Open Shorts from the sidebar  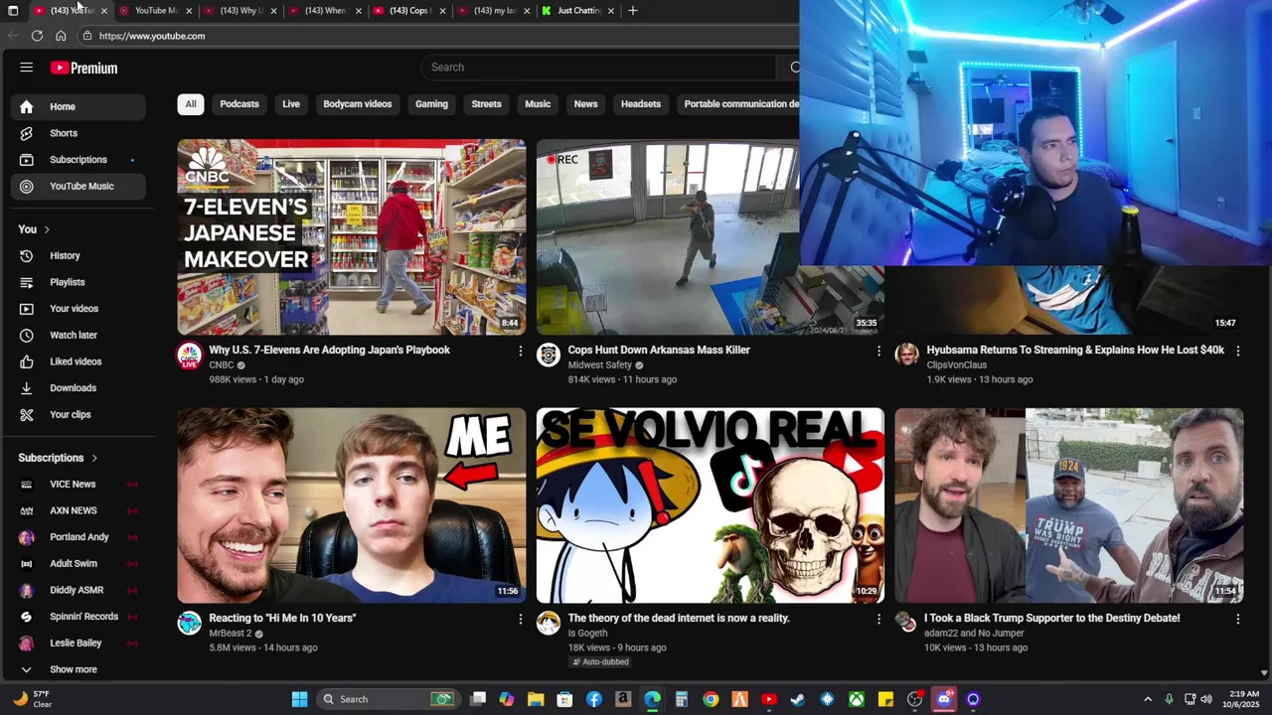[79, 133]
